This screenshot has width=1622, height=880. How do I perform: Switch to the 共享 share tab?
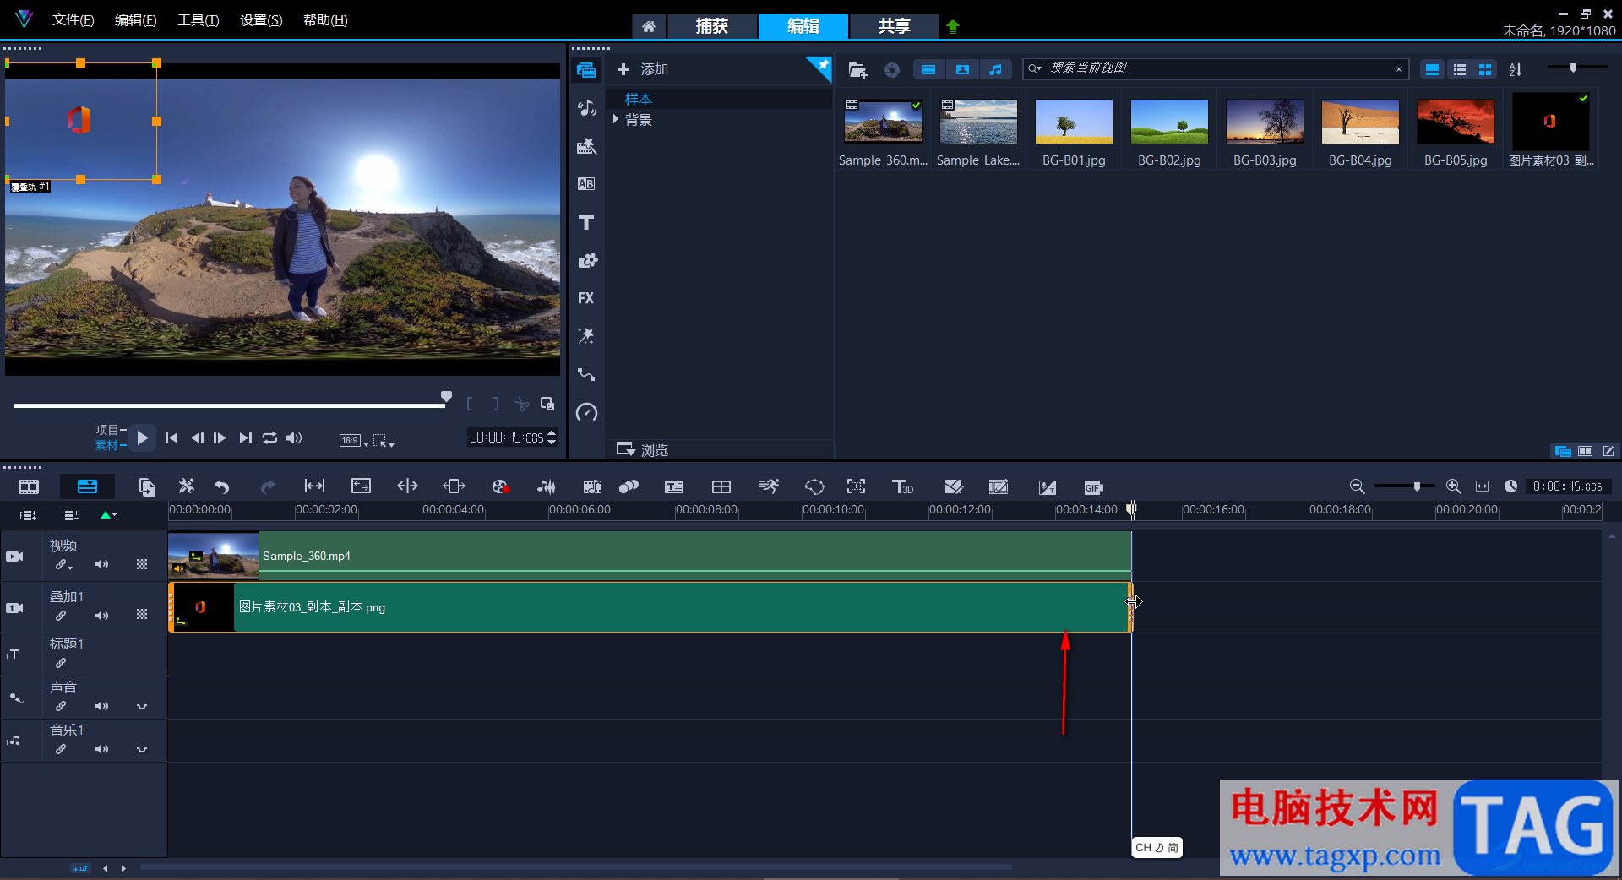pos(894,26)
